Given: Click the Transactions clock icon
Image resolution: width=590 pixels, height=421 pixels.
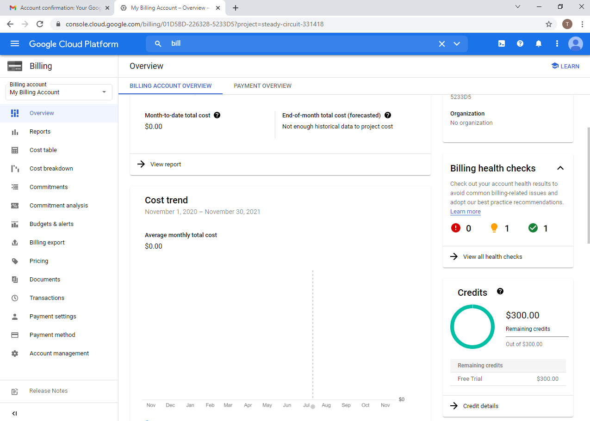Looking at the screenshot, I should (x=15, y=298).
